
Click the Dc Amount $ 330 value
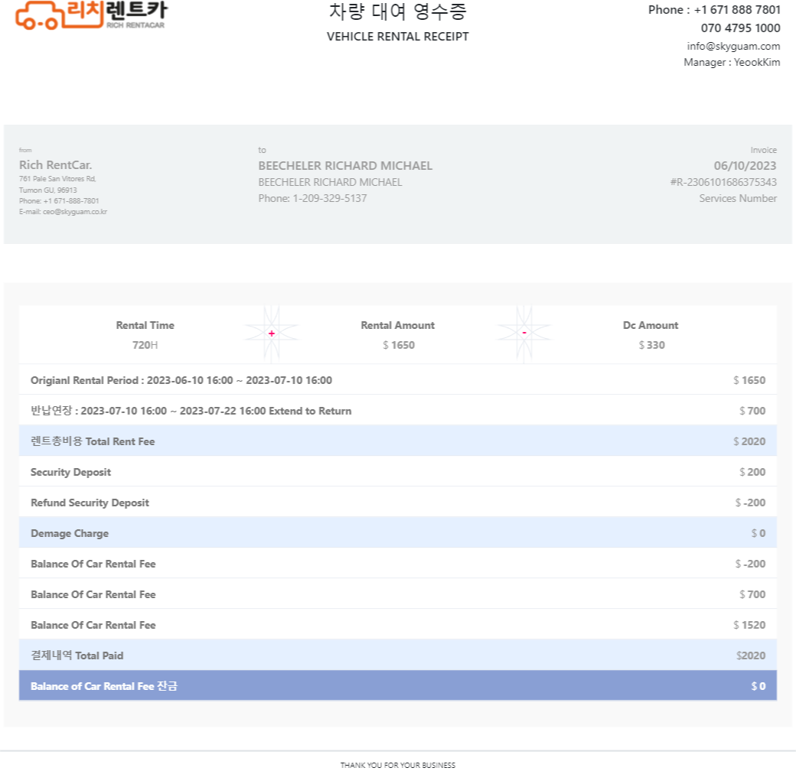tap(651, 345)
